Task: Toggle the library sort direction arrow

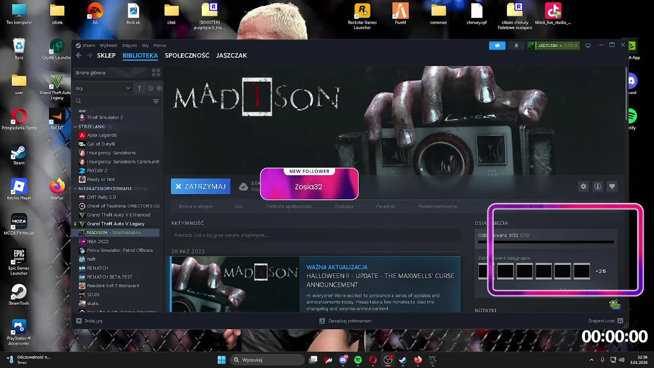Action: 139,88
